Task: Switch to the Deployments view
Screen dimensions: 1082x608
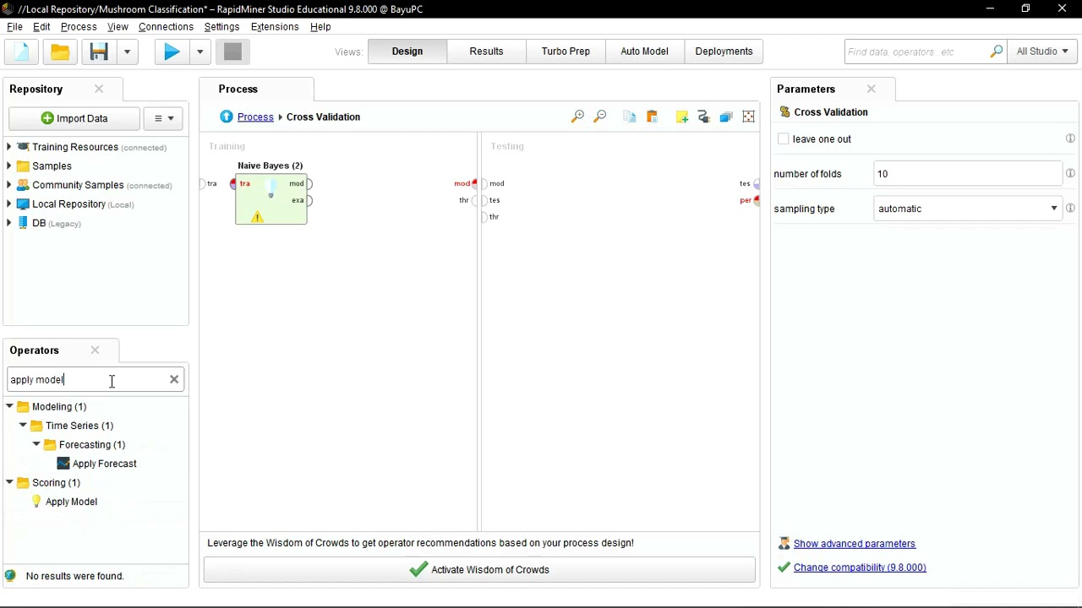Action: pyautogui.click(x=724, y=52)
